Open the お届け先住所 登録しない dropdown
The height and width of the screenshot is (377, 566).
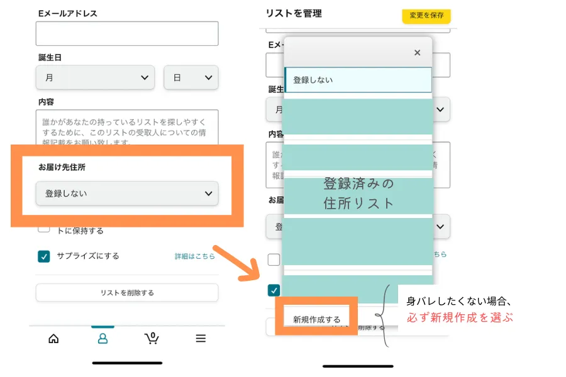pos(127,194)
